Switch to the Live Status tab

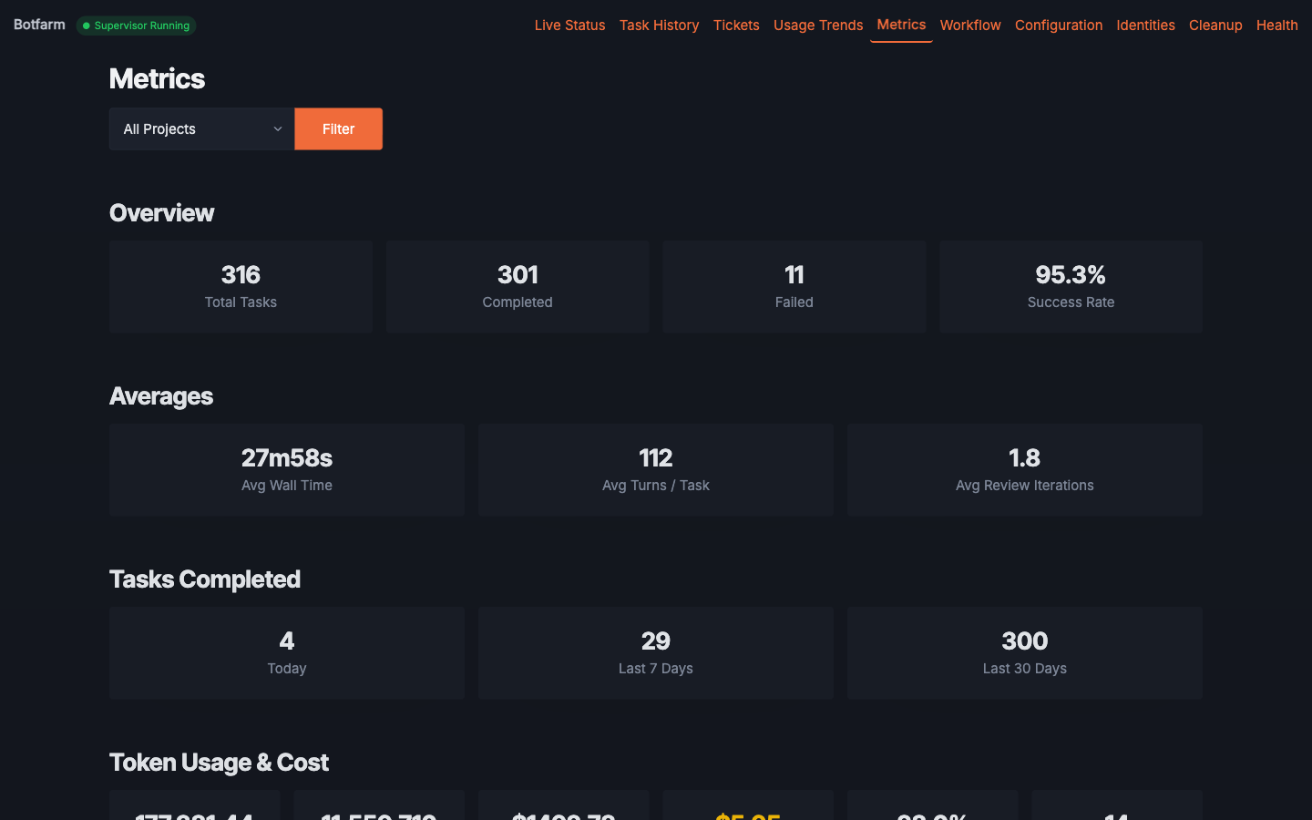click(569, 26)
